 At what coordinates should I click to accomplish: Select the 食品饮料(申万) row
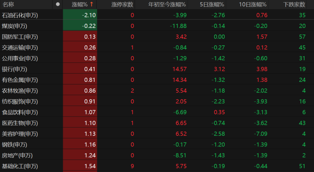pos(157,112)
